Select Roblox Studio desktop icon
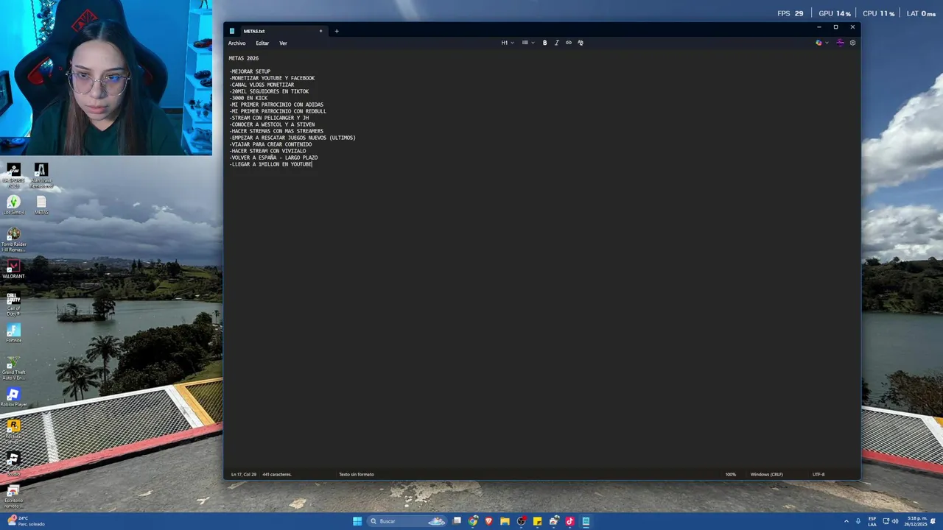The width and height of the screenshot is (943, 530). [13, 464]
